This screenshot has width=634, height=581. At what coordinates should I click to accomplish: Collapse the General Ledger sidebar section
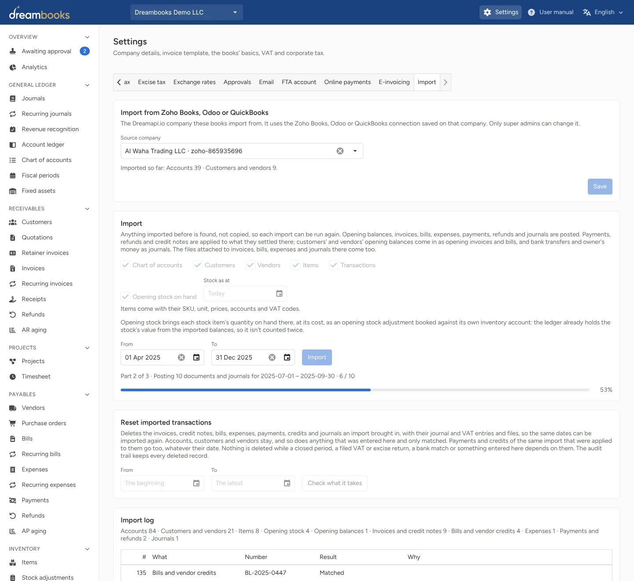[x=87, y=85]
